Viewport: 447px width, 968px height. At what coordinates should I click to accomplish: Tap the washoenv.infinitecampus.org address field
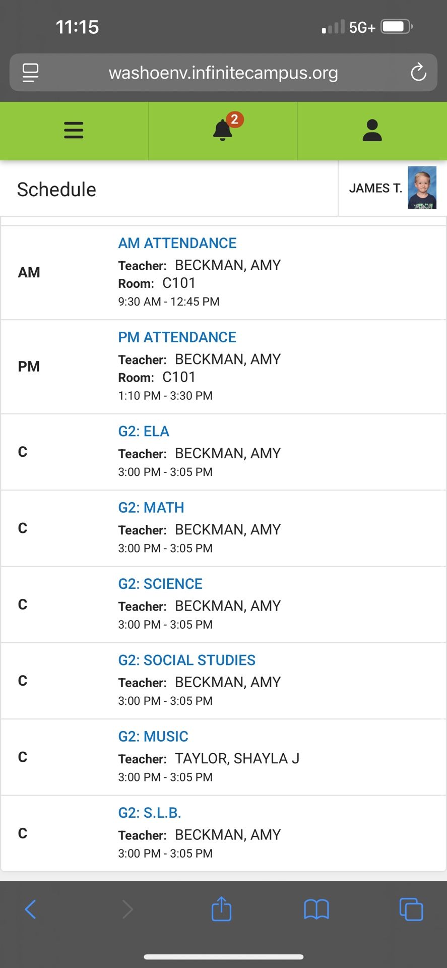pos(223,73)
